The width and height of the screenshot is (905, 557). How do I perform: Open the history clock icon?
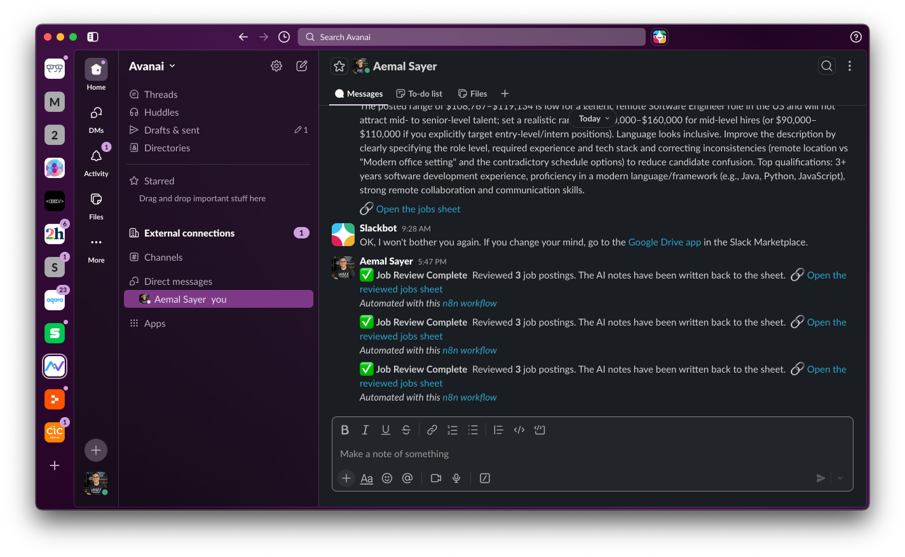[x=284, y=37]
